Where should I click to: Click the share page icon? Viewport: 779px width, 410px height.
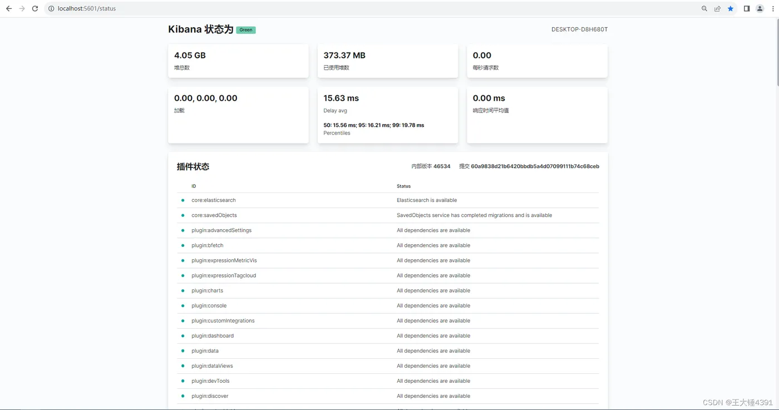point(717,8)
